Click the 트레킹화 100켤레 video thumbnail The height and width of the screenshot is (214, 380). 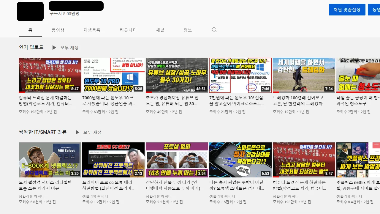pos(303,75)
